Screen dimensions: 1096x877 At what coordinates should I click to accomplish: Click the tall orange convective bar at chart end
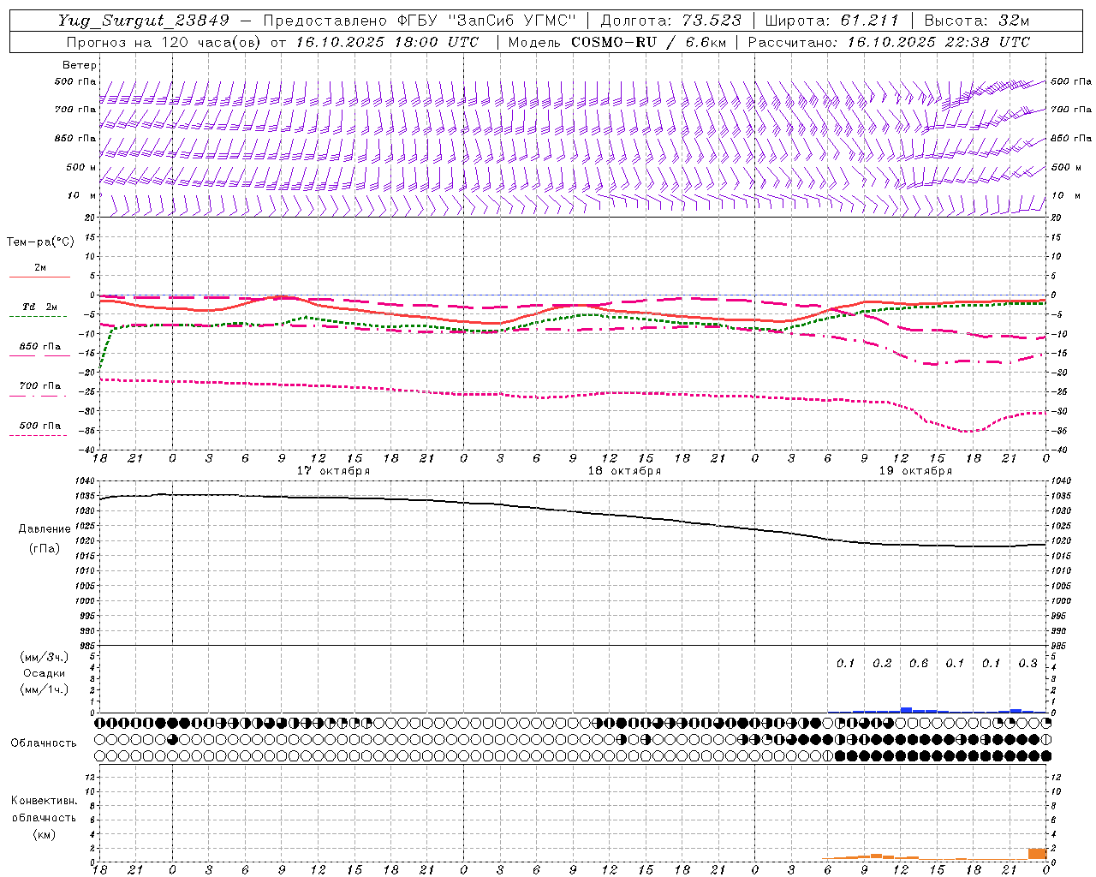pyautogui.click(x=1037, y=854)
